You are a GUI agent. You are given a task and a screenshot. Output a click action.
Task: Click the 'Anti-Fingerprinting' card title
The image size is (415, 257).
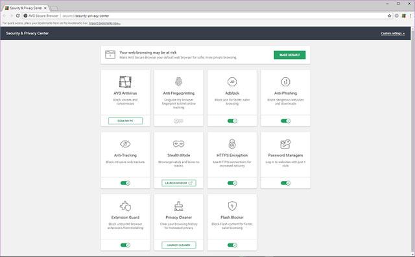179,93
